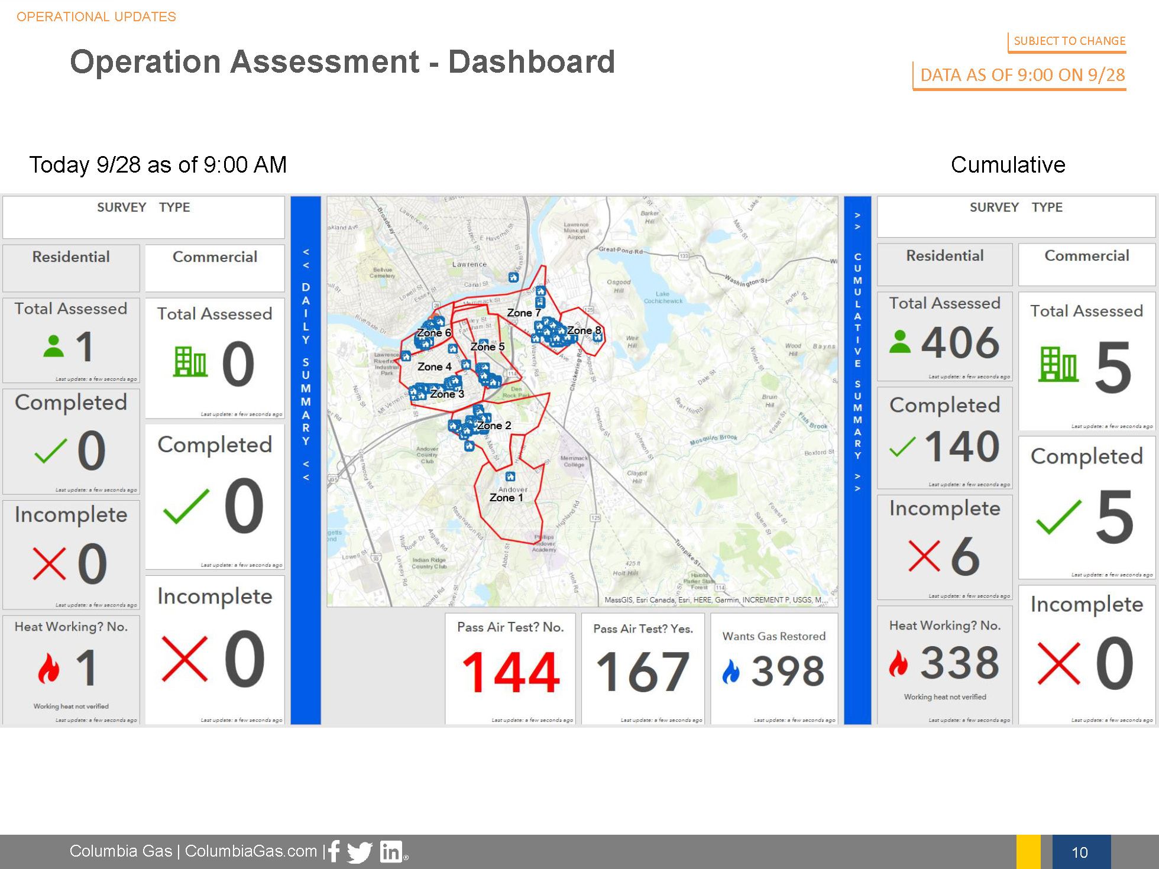Click blue house marker near Andover Zone 1
The height and width of the screenshot is (869, 1159).
coord(510,476)
